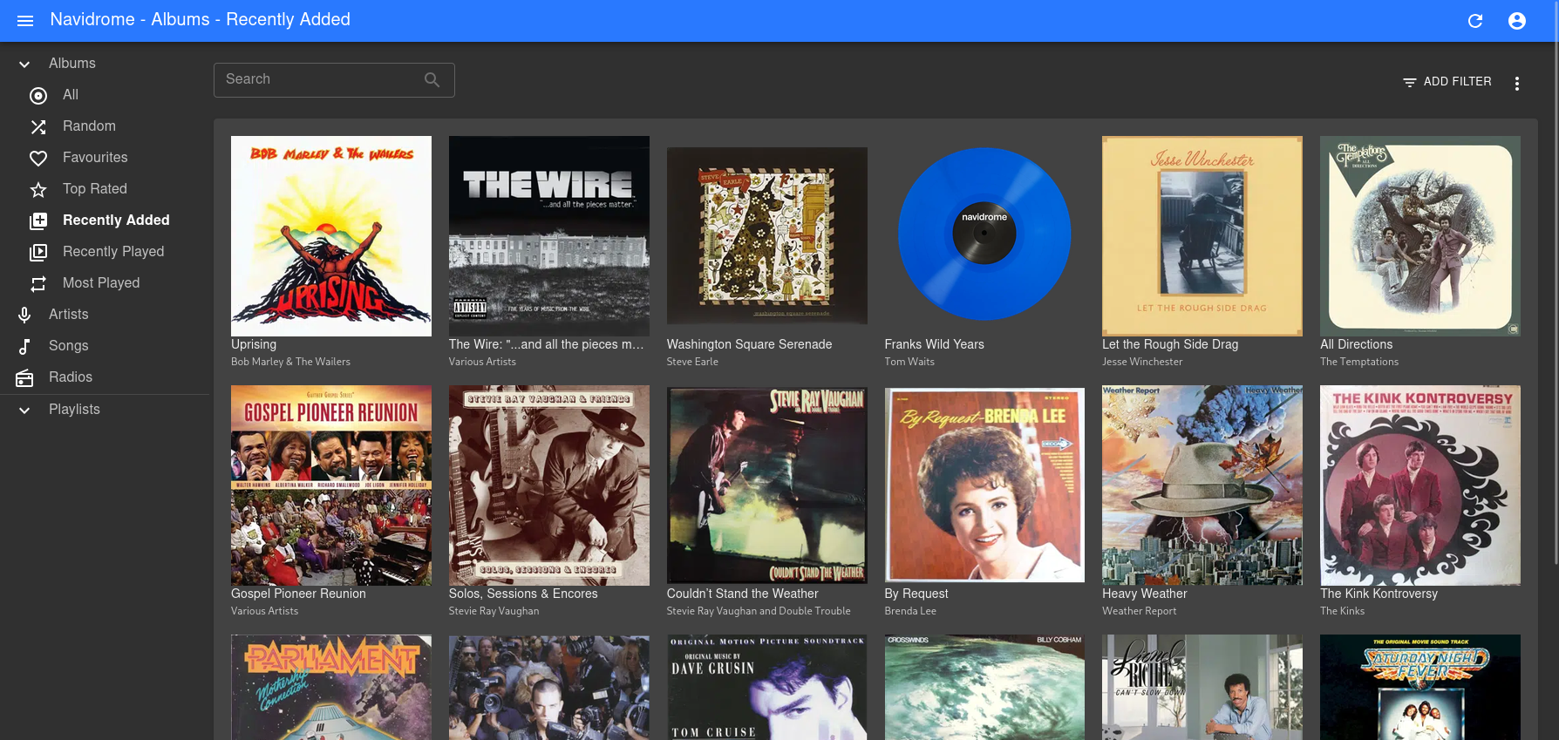Image resolution: width=1559 pixels, height=740 pixels.
Task: Open Most Played albums view
Action: tap(105, 283)
